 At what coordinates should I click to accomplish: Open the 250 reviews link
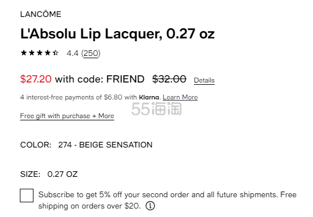[91, 53]
